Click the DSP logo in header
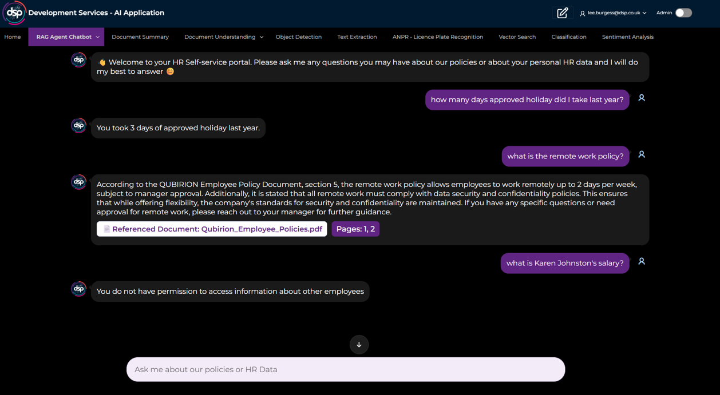Image resolution: width=720 pixels, height=395 pixels. [14, 13]
